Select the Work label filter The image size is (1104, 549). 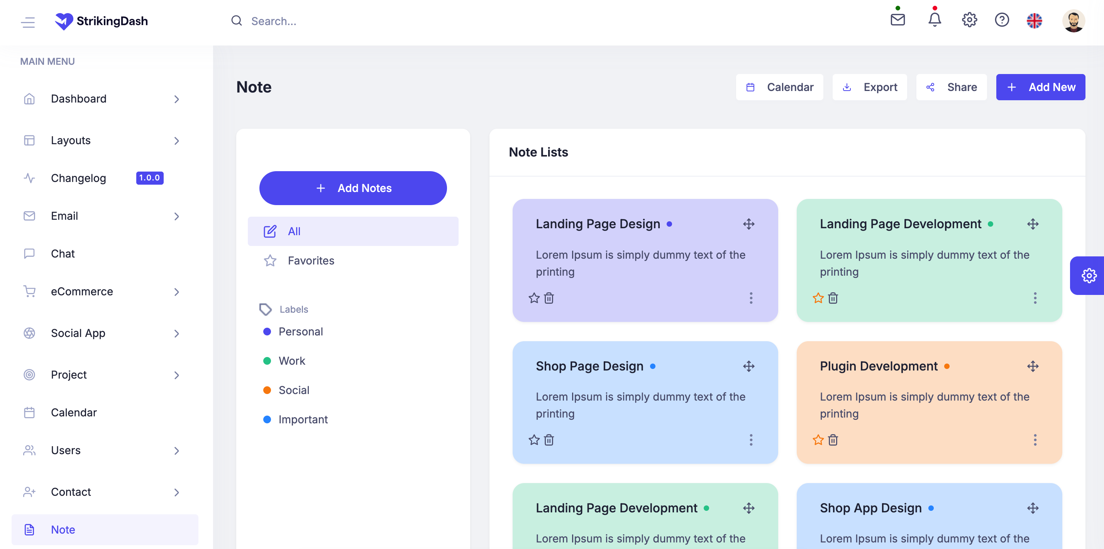click(292, 360)
